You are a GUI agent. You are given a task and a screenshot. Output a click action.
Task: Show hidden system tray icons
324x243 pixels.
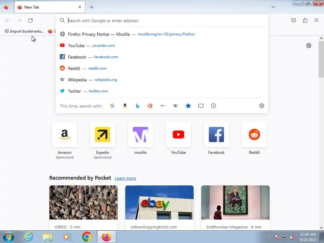click(x=269, y=237)
